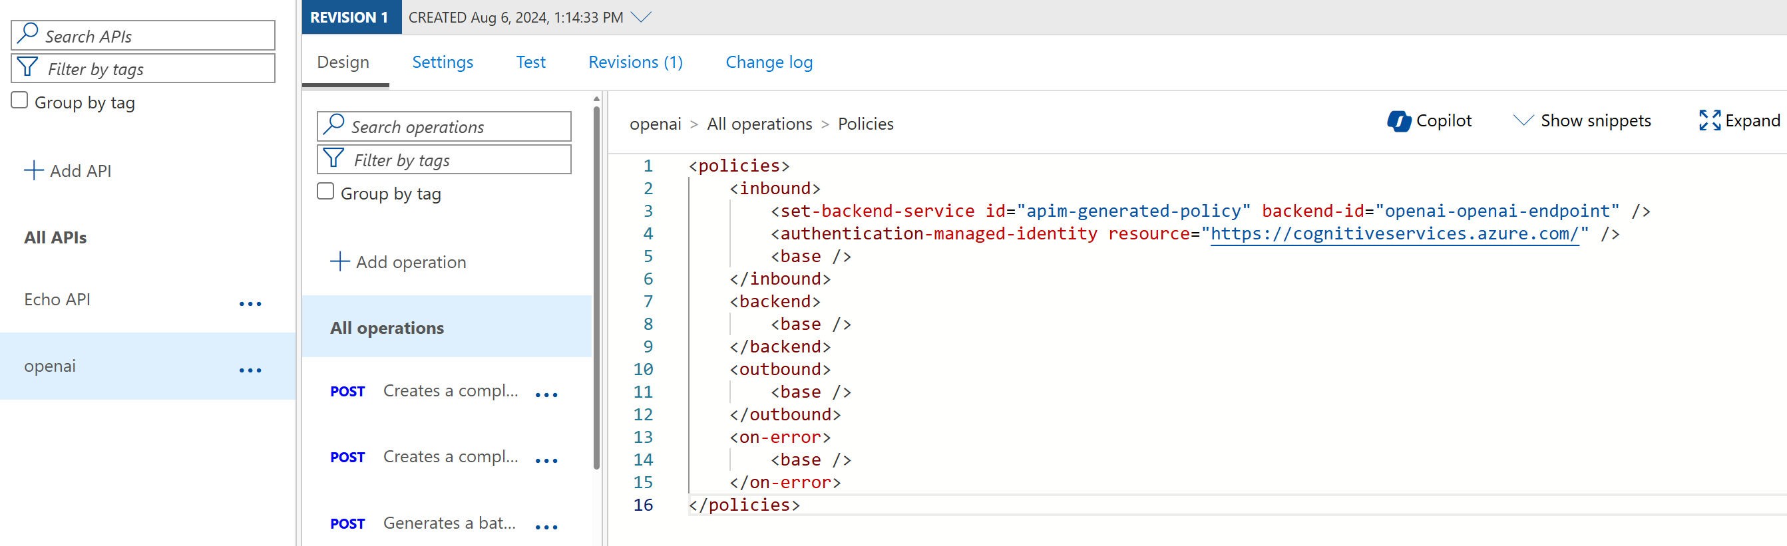
Task: Click the authentication-managed-identity element text
Action: pos(938,233)
